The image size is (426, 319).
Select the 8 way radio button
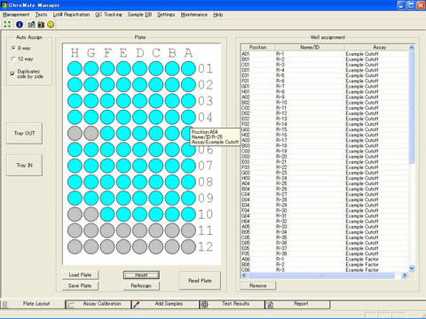tap(13, 48)
